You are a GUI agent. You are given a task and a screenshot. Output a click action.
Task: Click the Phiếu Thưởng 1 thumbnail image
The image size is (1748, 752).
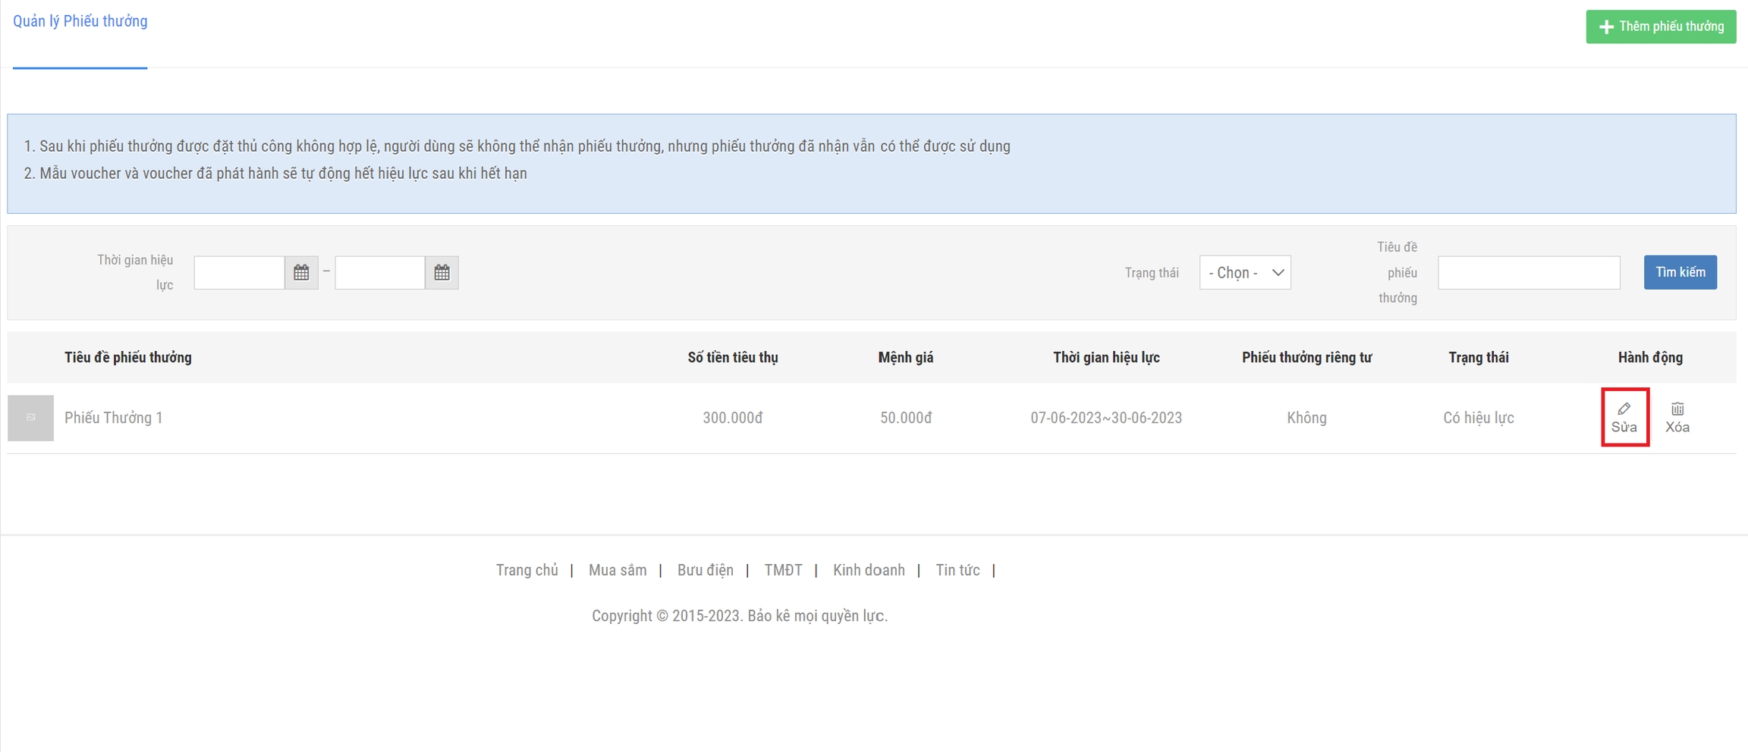(x=31, y=418)
